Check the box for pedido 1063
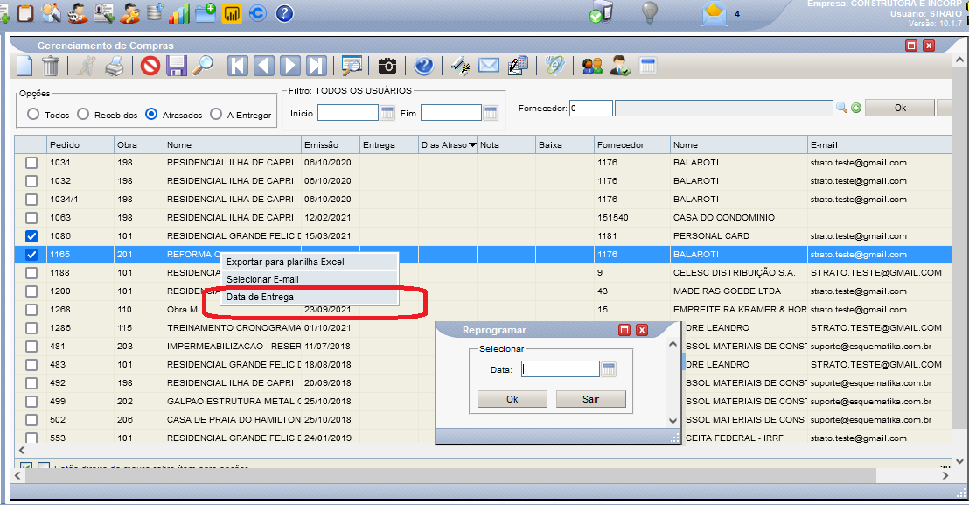969x505 pixels. click(31, 218)
